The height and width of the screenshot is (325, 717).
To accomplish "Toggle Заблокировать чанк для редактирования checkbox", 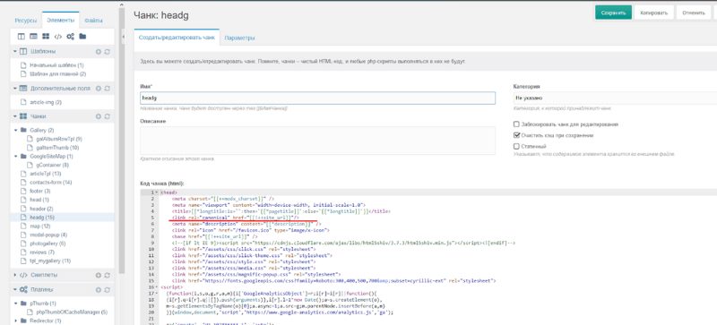I will (x=517, y=124).
